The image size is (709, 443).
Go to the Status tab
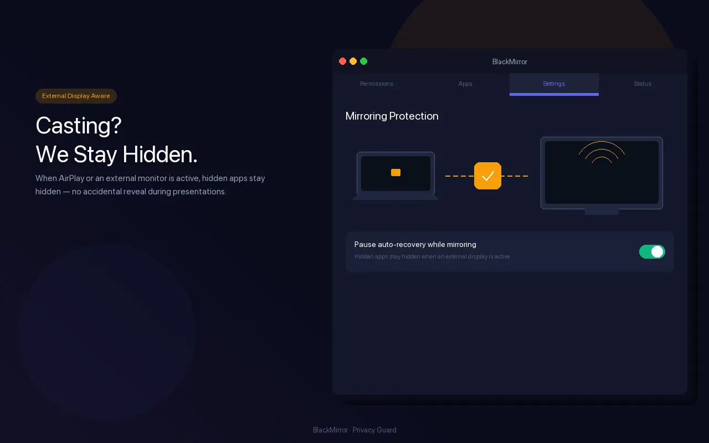point(643,84)
